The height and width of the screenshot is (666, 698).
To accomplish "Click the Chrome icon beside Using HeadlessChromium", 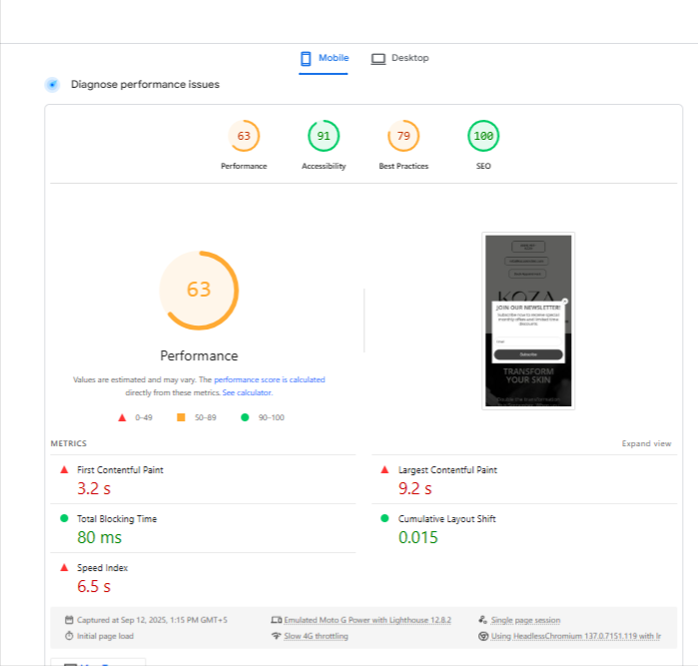I will point(483,636).
